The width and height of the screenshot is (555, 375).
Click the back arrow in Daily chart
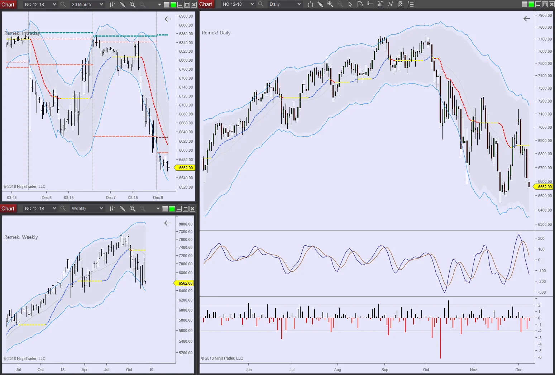tap(526, 19)
